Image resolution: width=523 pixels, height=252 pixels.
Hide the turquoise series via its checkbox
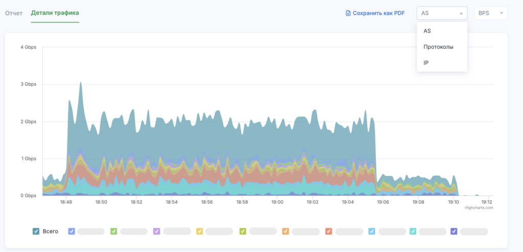413,231
